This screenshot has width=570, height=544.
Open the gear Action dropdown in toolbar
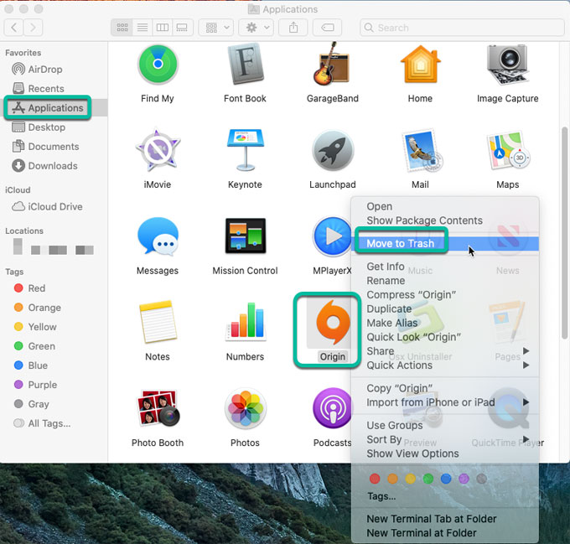[x=256, y=28]
